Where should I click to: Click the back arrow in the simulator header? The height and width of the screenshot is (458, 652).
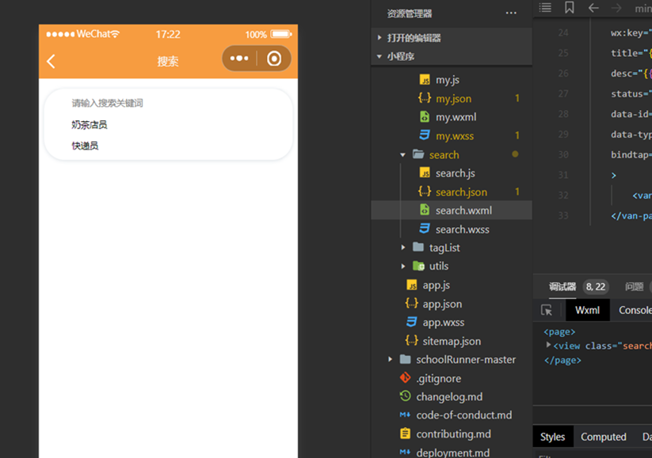(51, 61)
